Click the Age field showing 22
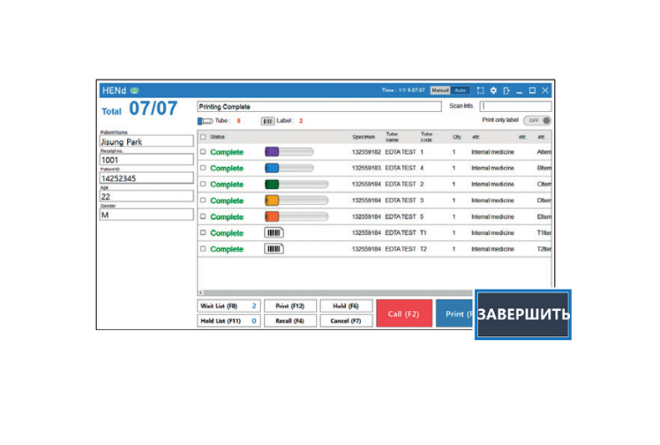Viewport: 660px width, 445px height. [x=146, y=196]
